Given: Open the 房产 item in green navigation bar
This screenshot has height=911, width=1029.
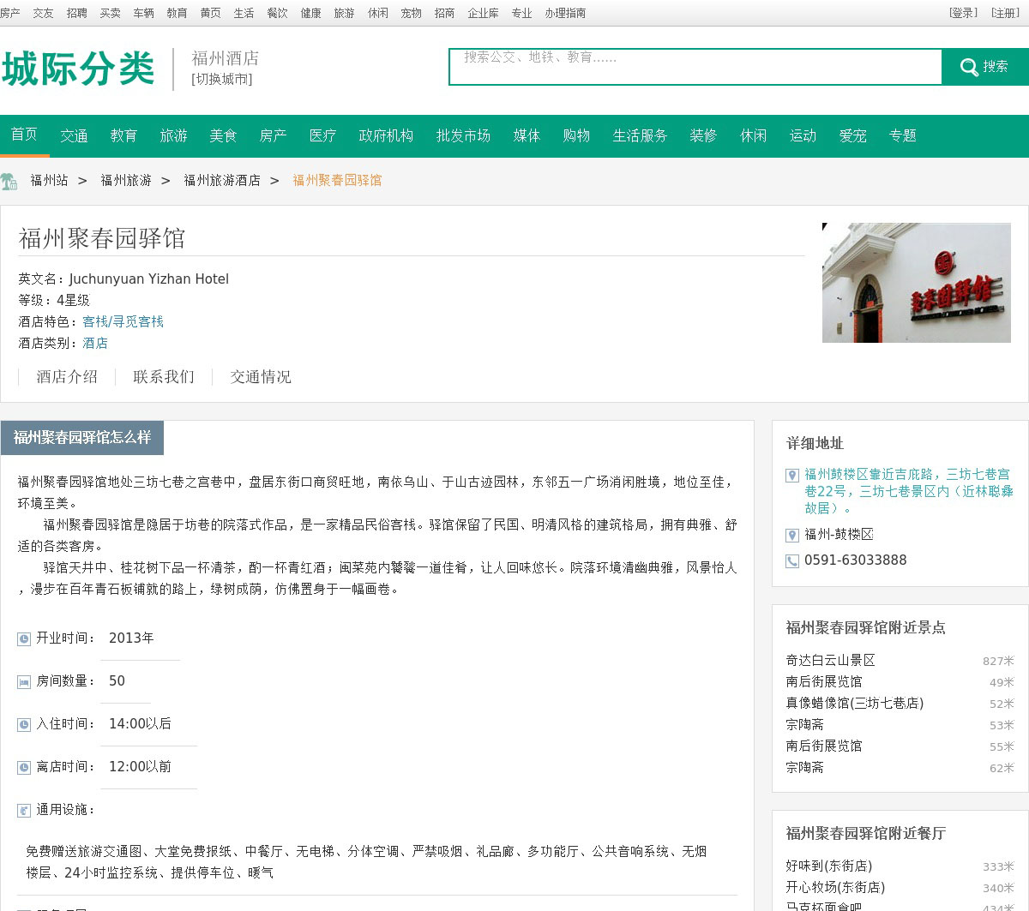Looking at the screenshot, I should pyautogui.click(x=273, y=135).
